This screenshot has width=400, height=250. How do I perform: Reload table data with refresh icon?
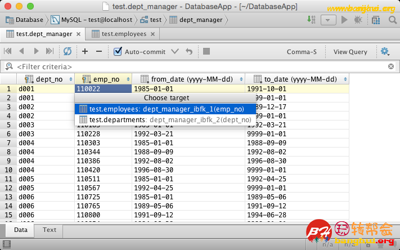[x=68, y=51]
